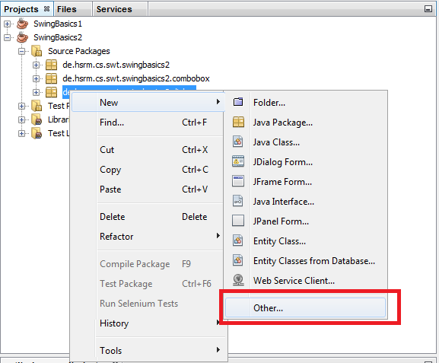The width and height of the screenshot is (439, 363).
Task: Close the Projects tab
Action: click(46, 9)
